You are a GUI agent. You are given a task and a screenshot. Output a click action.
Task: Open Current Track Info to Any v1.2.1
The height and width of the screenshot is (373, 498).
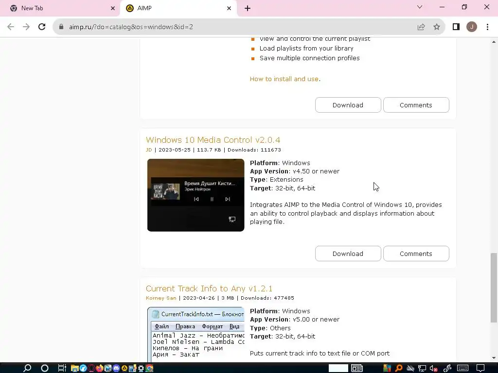click(209, 288)
